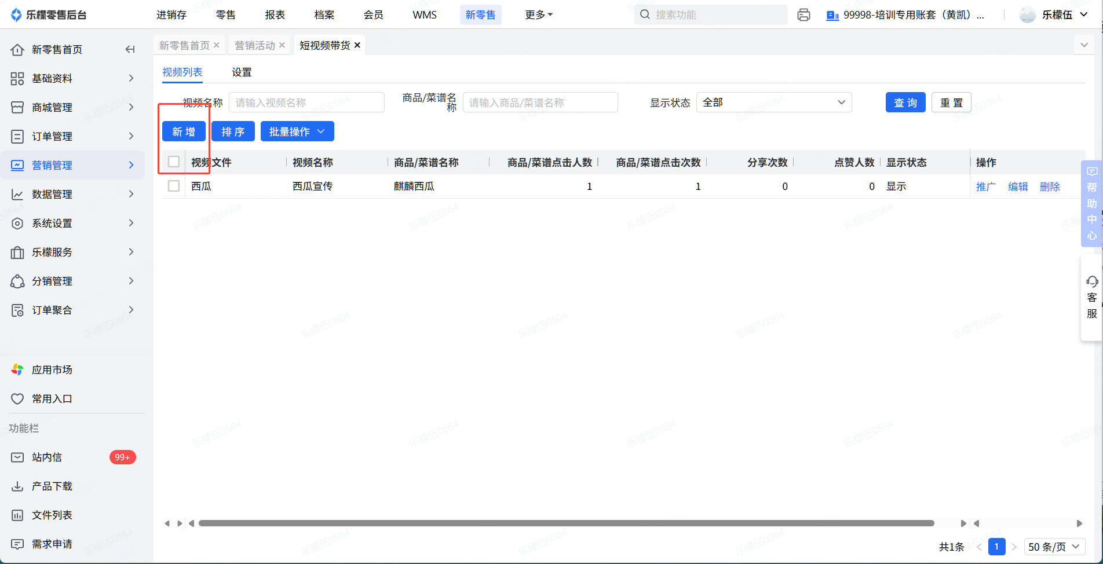Collapse sidebar with the arrow icon
Screen dimensions: 1103x564
[x=130, y=50]
